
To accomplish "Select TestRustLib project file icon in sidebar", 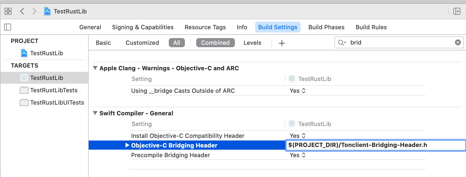I will (24, 53).
